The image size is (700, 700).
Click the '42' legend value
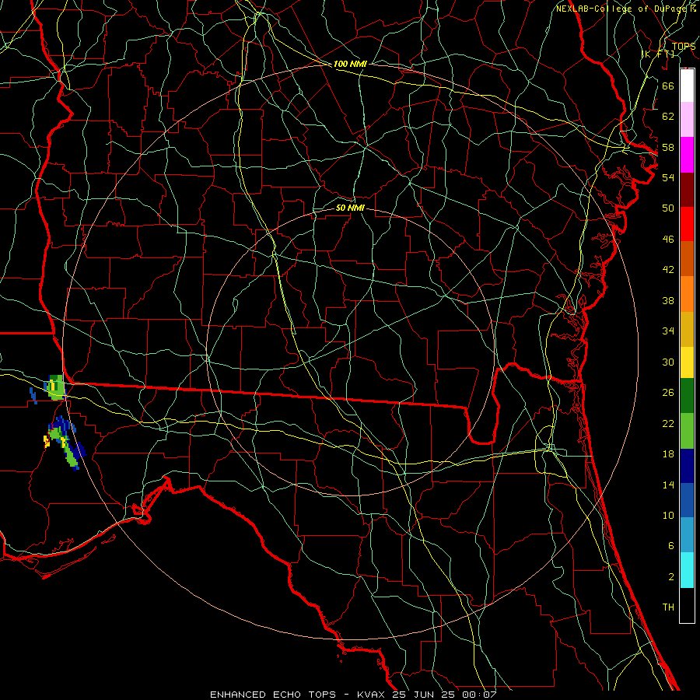tap(668, 269)
